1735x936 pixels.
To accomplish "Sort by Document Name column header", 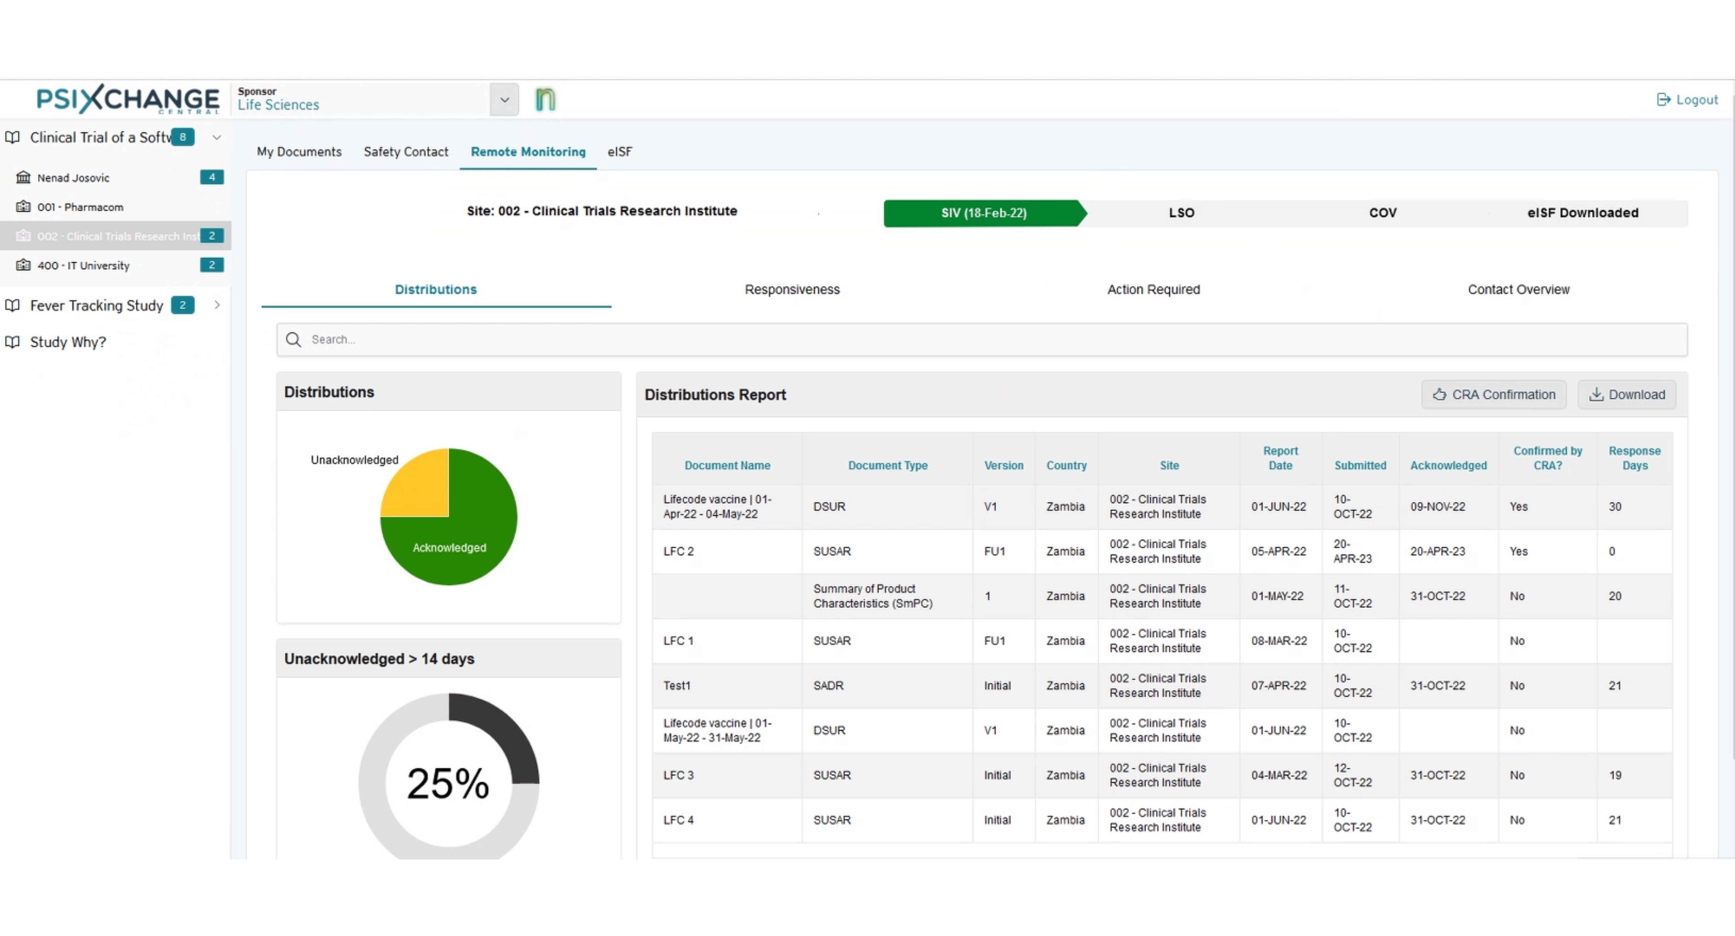I will [x=727, y=466].
